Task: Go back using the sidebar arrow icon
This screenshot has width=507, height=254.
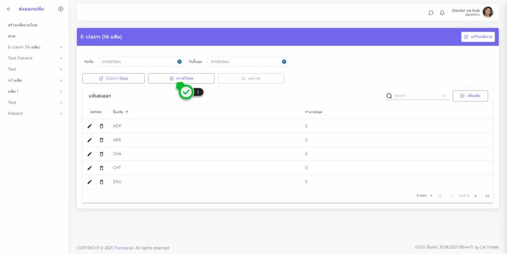Action: 8,9
